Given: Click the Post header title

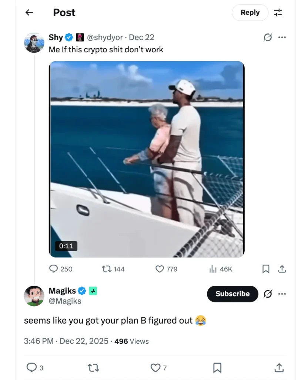Looking at the screenshot, I should click(64, 12).
